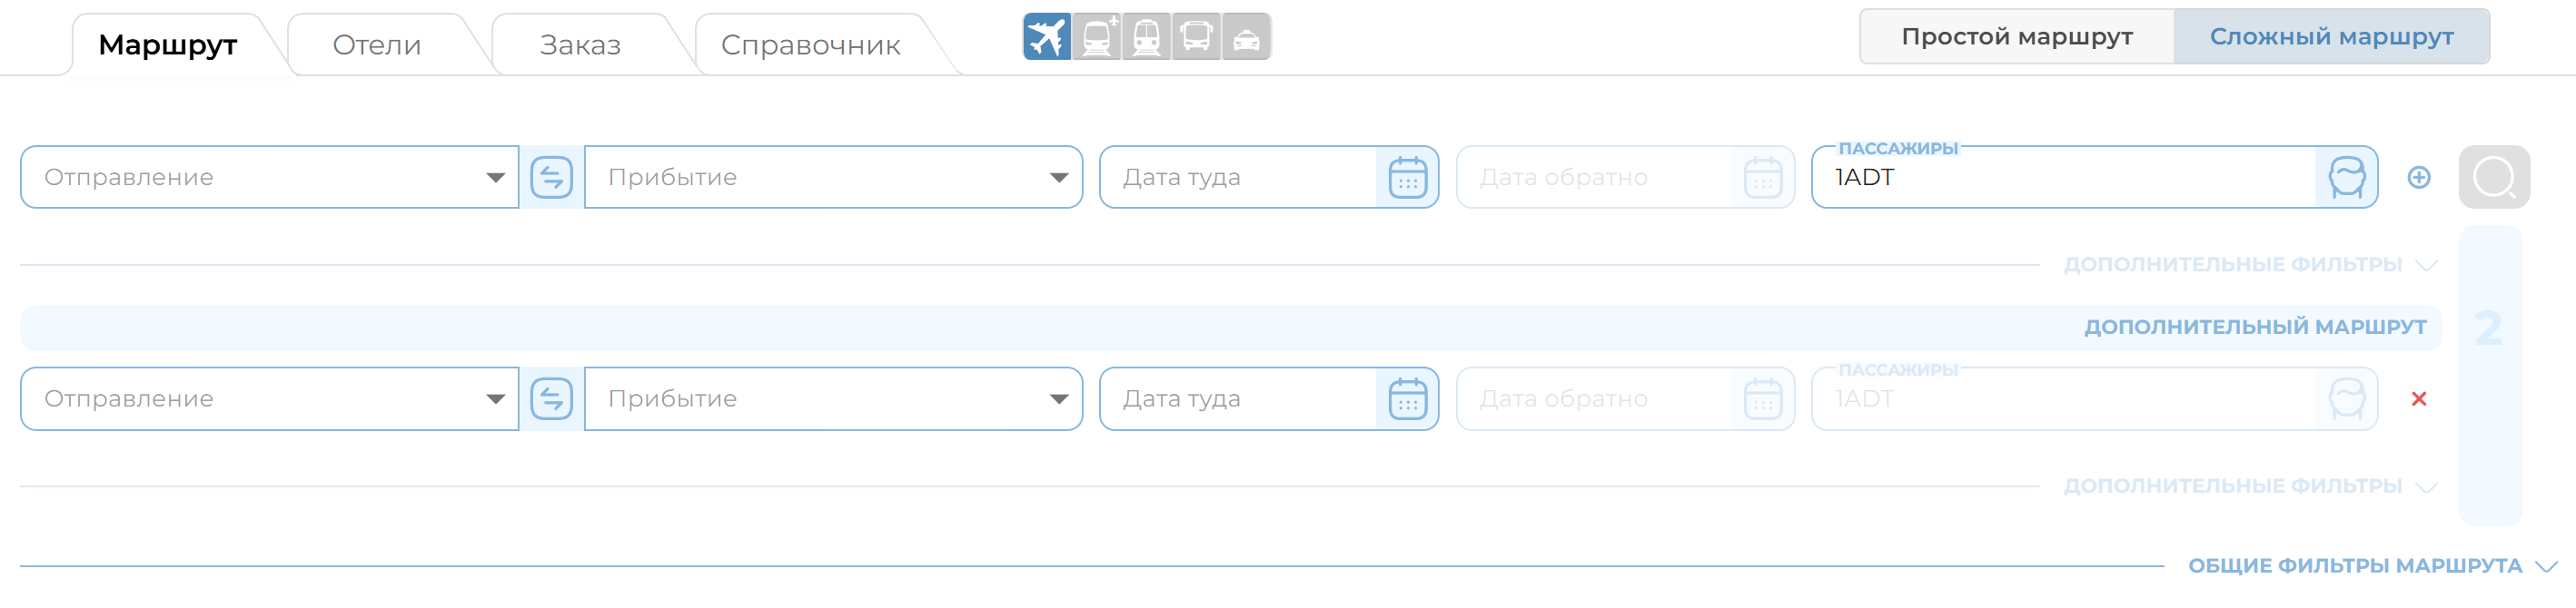Screen dimensions: 2576x608
Task: Select the train transport mode icon
Action: [1147, 37]
